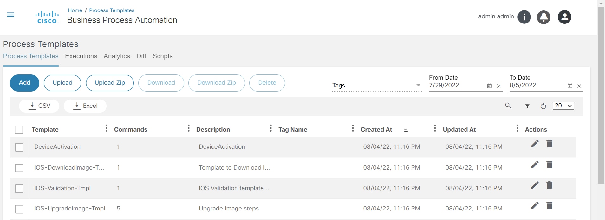Screen dimensions: 605x220
Task: Click the information icon in header
Action: coord(524,17)
